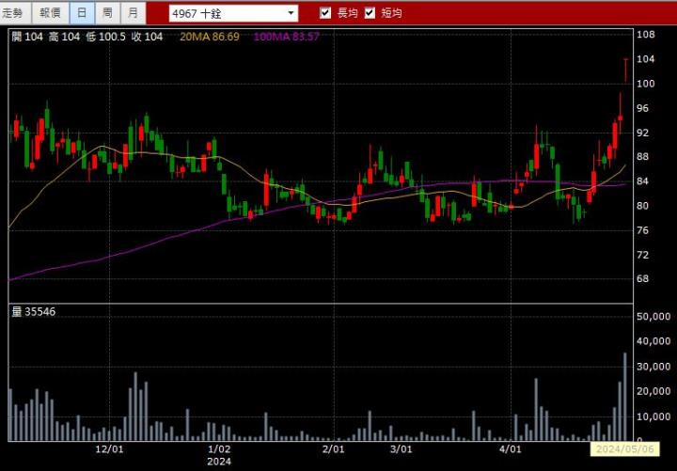
Task: Open the 報價 quote tab
Action: point(51,13)
